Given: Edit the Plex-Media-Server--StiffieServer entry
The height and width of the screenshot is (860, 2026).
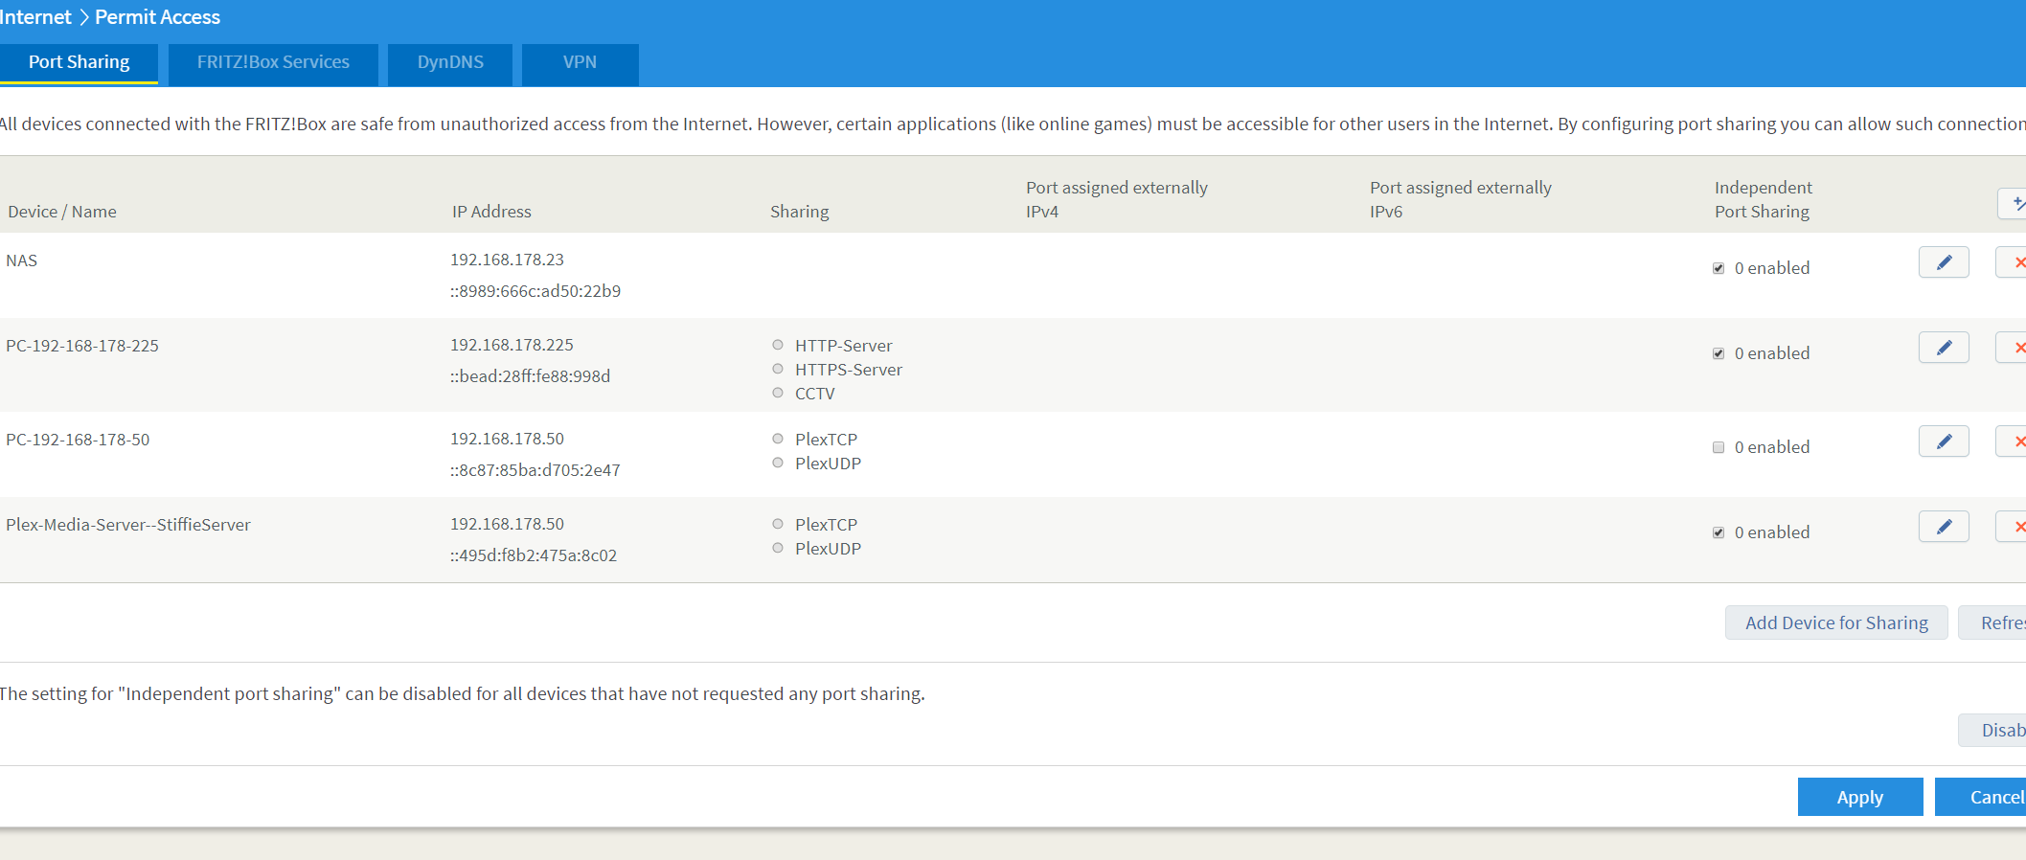Looking at the screenshot, I should (x=1944, y=527).
